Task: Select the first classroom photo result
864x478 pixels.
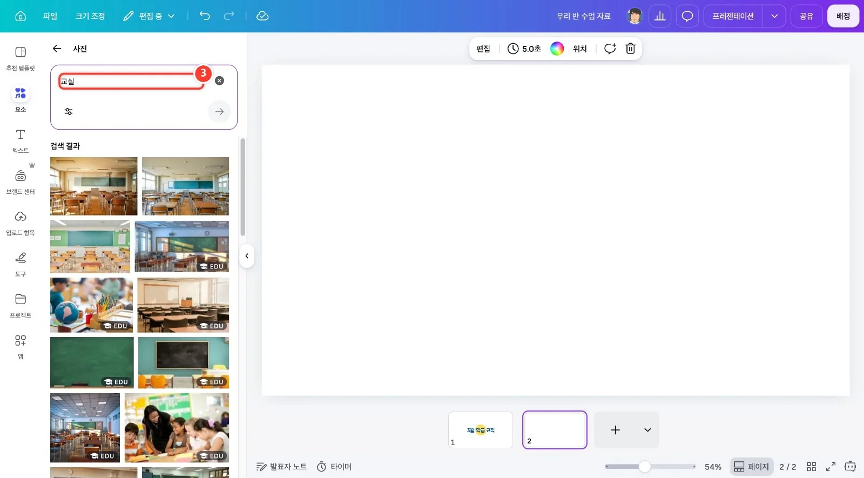Action: coord(94,186)
